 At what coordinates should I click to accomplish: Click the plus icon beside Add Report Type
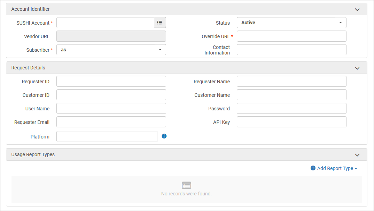click(x=313, y=168)
